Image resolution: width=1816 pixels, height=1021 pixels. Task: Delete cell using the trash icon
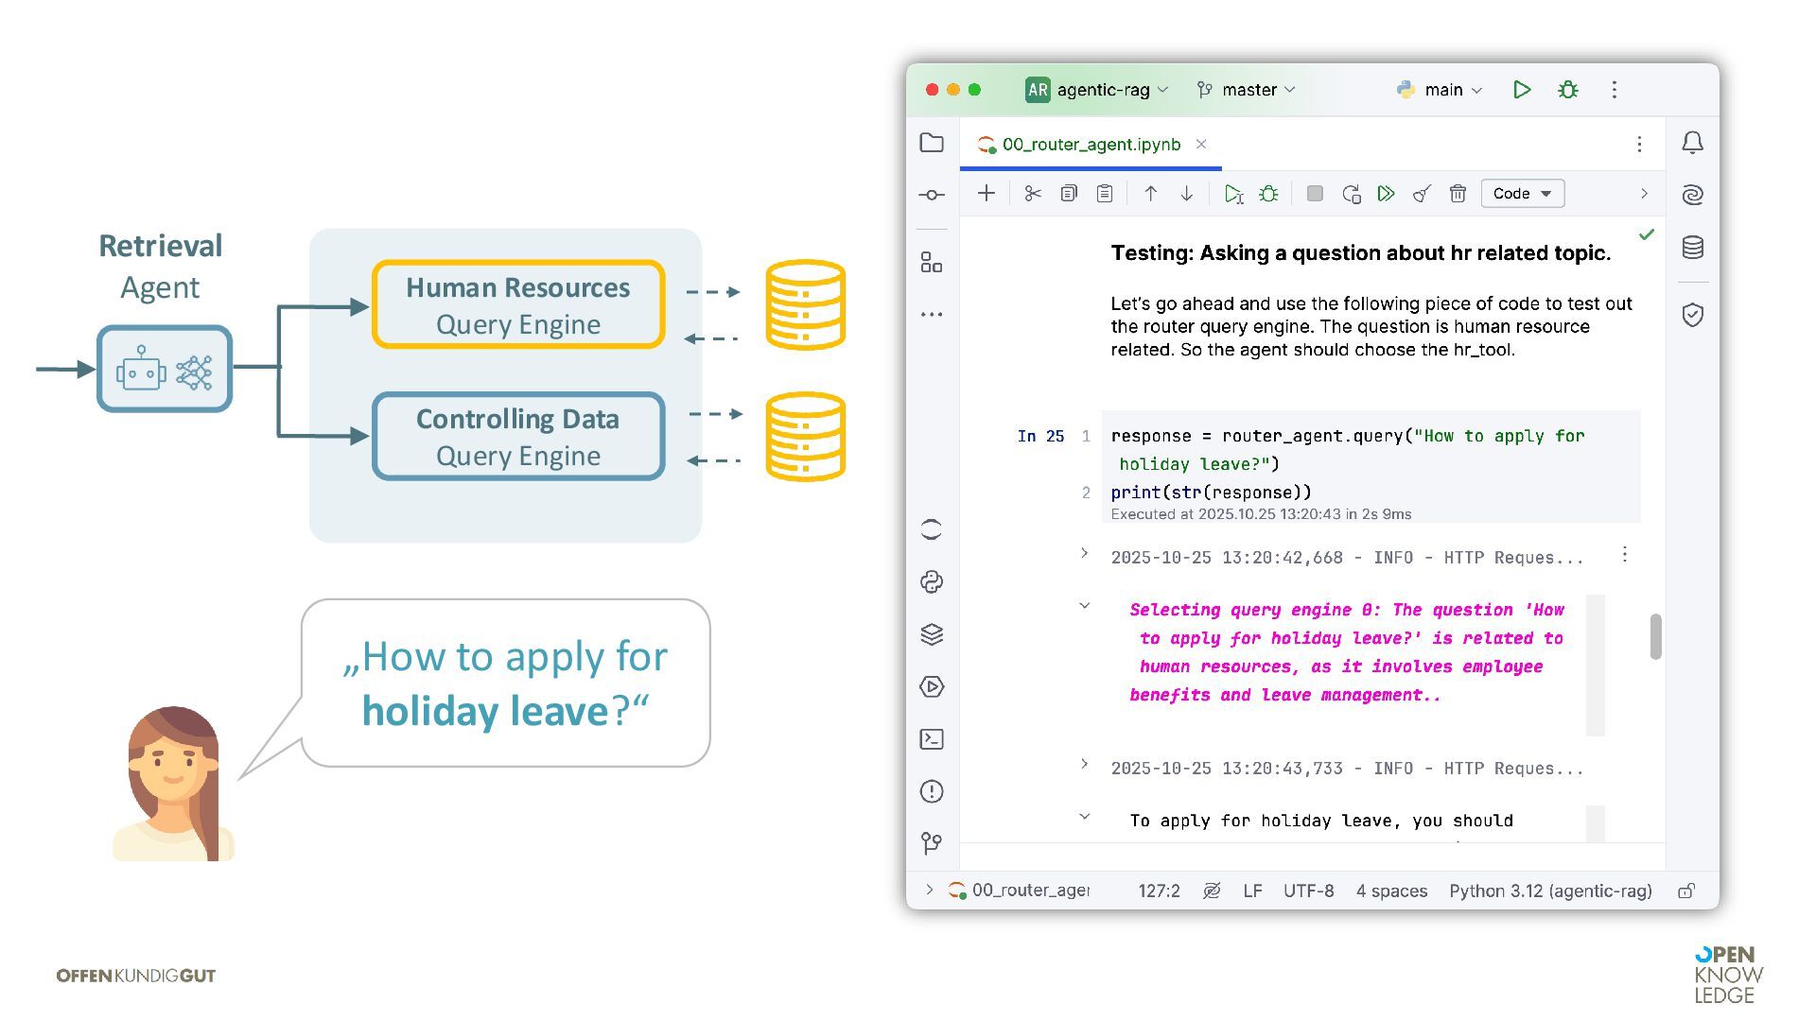coord(1458,194)
